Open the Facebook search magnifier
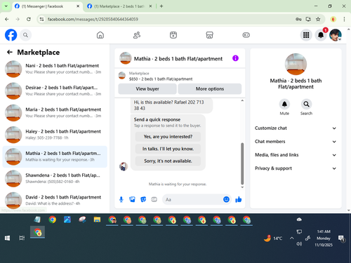 click(x=25, y=35)
